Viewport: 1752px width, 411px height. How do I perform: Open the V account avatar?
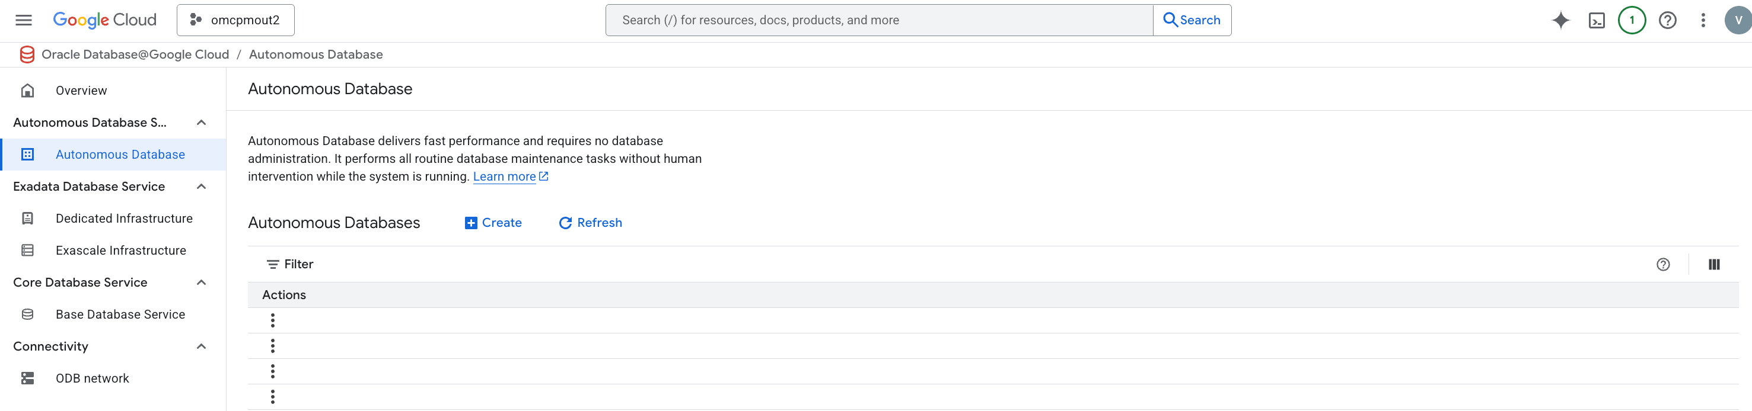coord(1738,20)
